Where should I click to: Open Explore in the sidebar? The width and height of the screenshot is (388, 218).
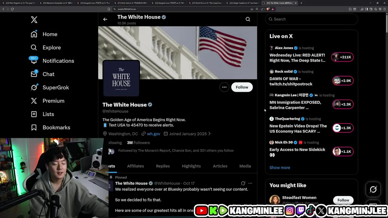click(x=46, y=48)
